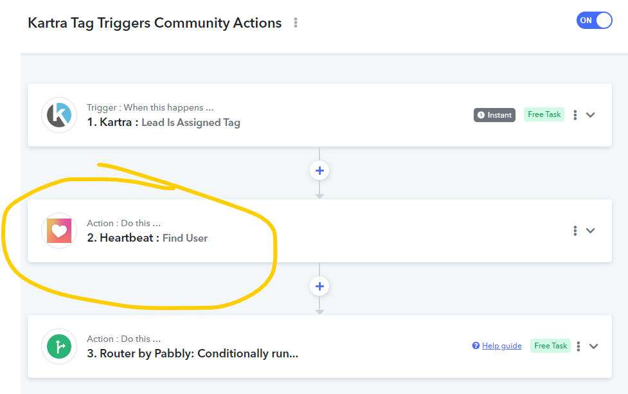Open three-dot menu on Router step
The image size is (628, 394).
point(579,346)
